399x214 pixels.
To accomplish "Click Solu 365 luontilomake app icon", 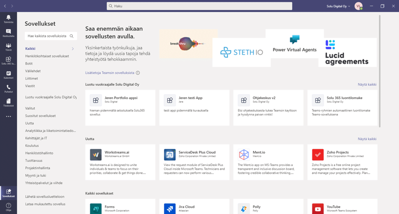I will pyautogui.click(x=318, y=100).
